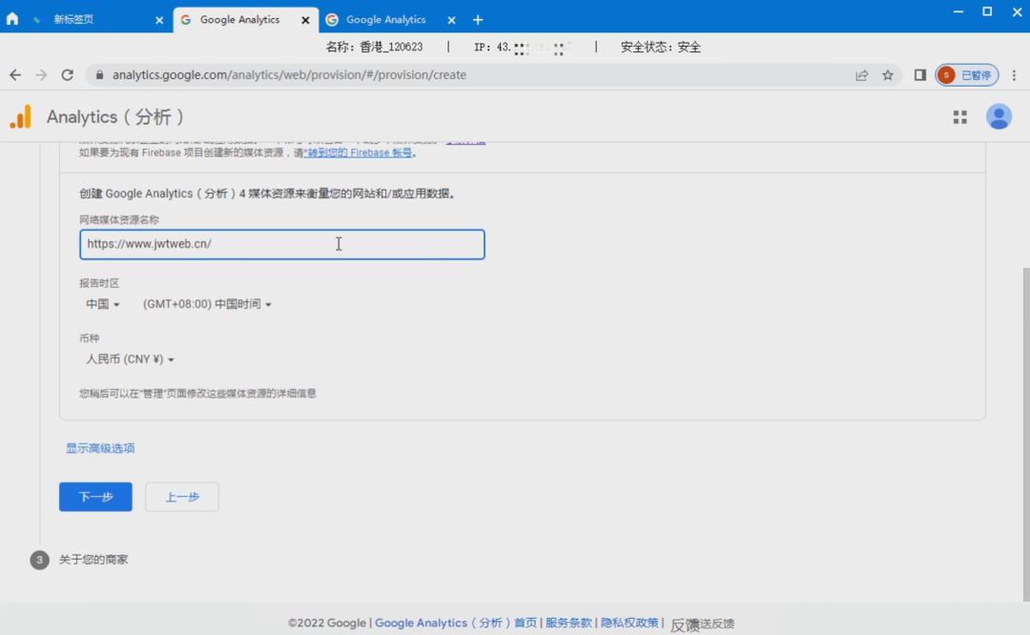Go forward with the browser forward arrow
The height and width of the screenshot is (635, 1030).
(41, 75)
